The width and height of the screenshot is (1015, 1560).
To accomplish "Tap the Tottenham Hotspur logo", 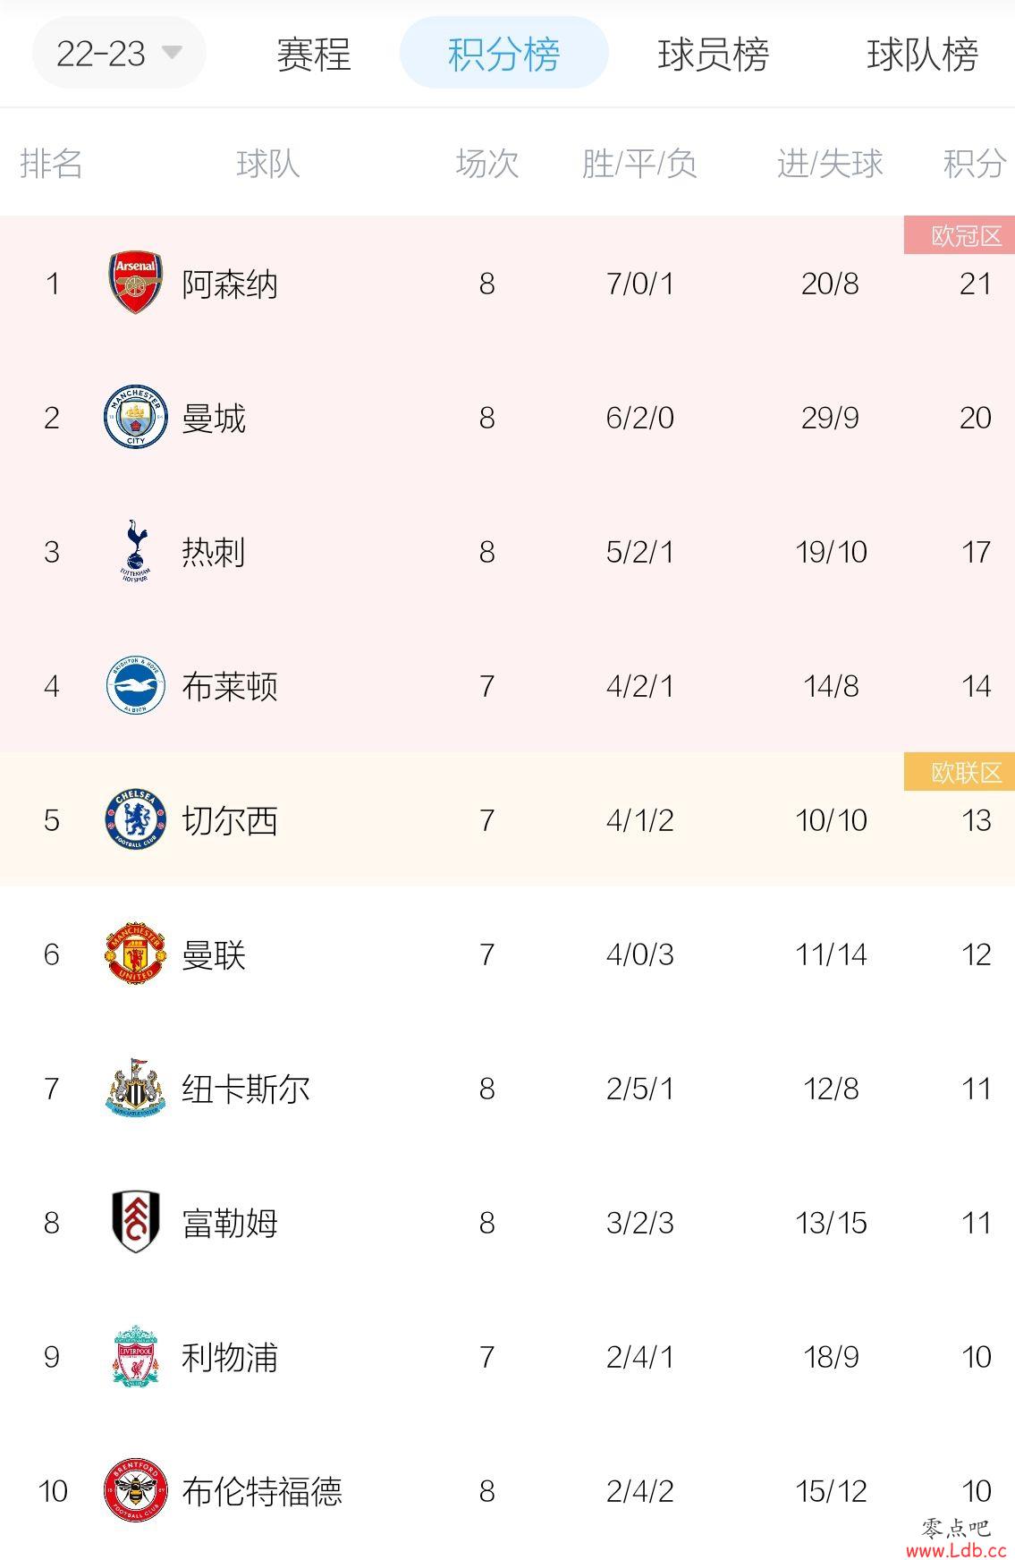I will coord(136,551).
